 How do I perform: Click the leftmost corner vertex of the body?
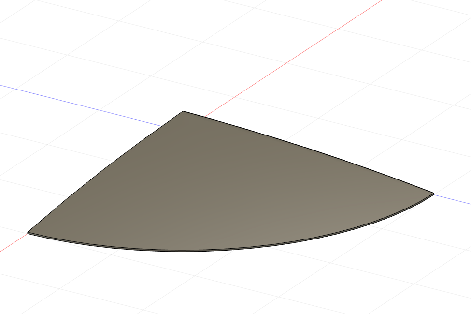click(x=29, y=231)
